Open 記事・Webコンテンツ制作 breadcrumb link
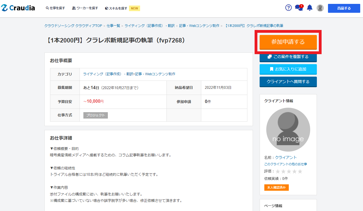The height and width of the screenshot is (211, 363). click(199, 26)
